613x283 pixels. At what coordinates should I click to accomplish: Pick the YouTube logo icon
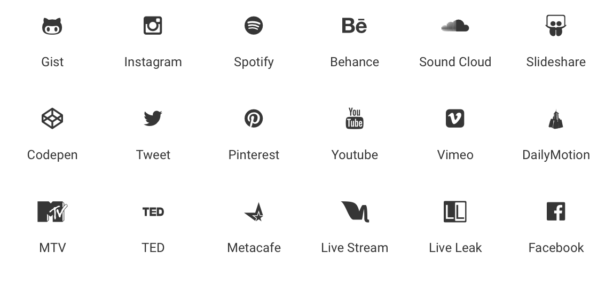click(x=355, y=119)
